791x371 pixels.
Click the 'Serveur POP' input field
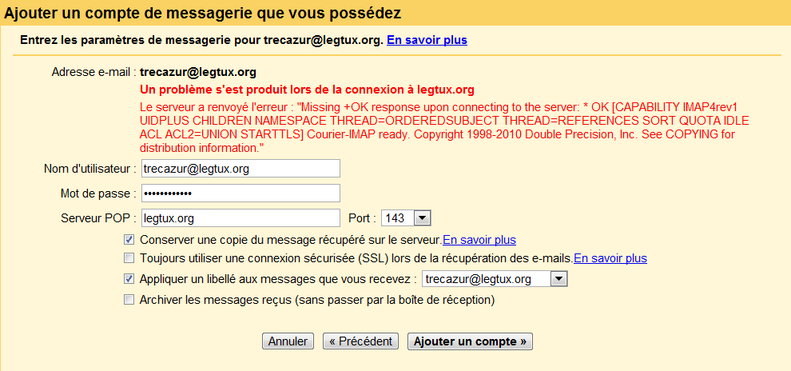point(240,218)
